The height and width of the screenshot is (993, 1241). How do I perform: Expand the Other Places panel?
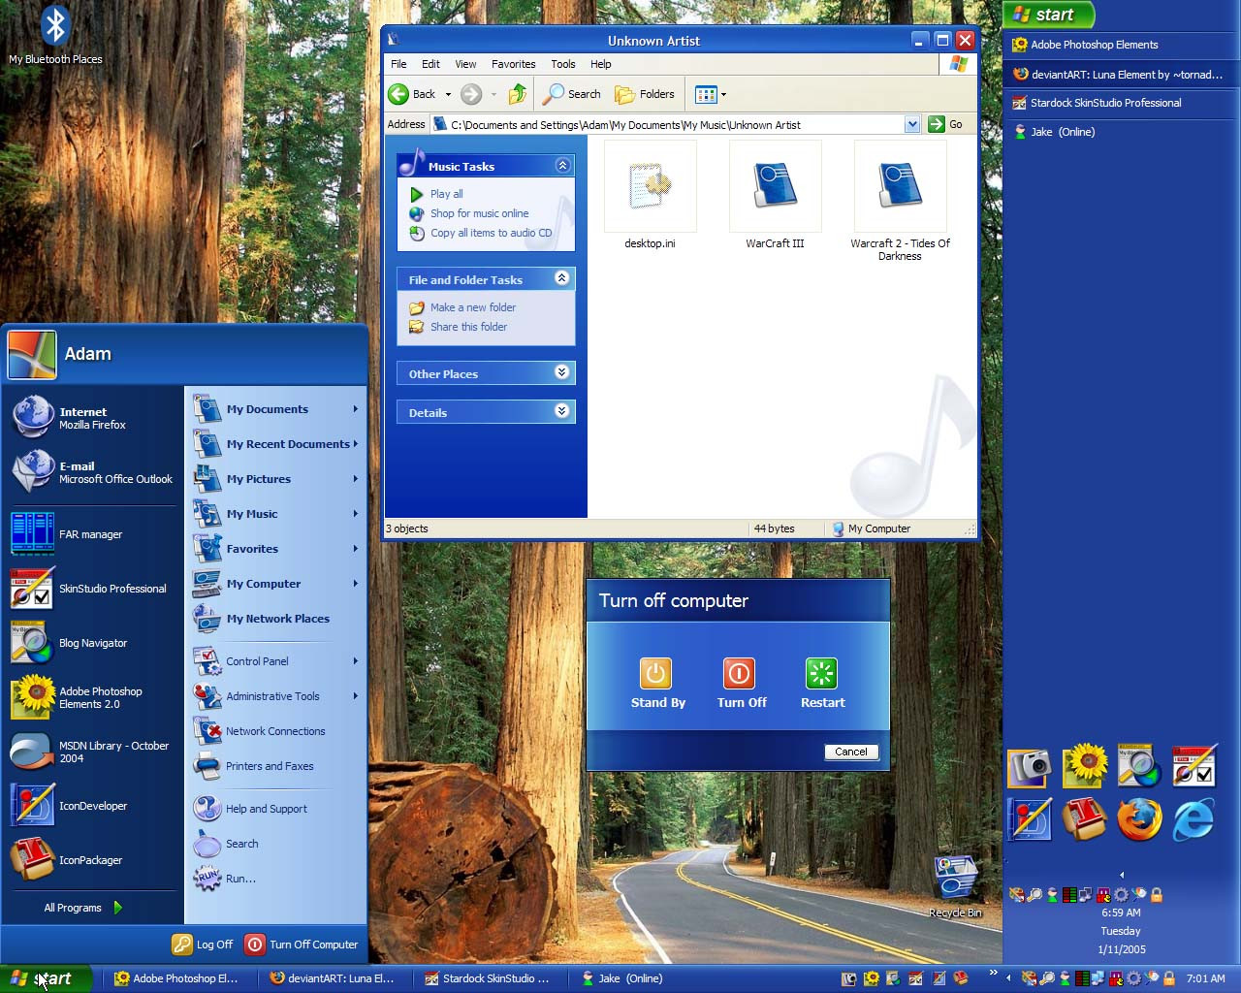click(x=561, y=372)
